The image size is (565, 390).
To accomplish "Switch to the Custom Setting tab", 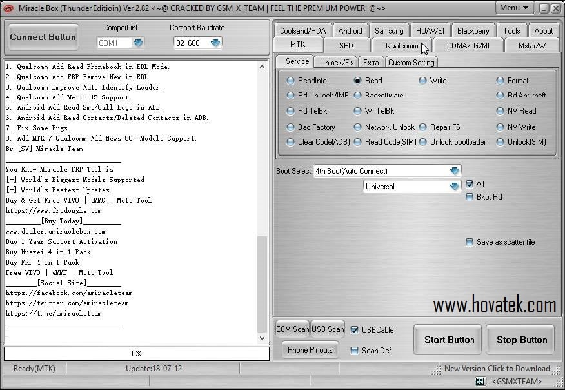I will 411,61.
